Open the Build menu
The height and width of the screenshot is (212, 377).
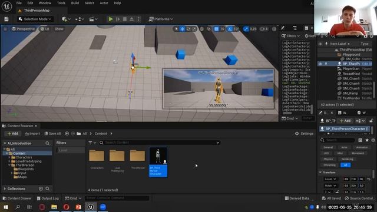click(75, 3)
